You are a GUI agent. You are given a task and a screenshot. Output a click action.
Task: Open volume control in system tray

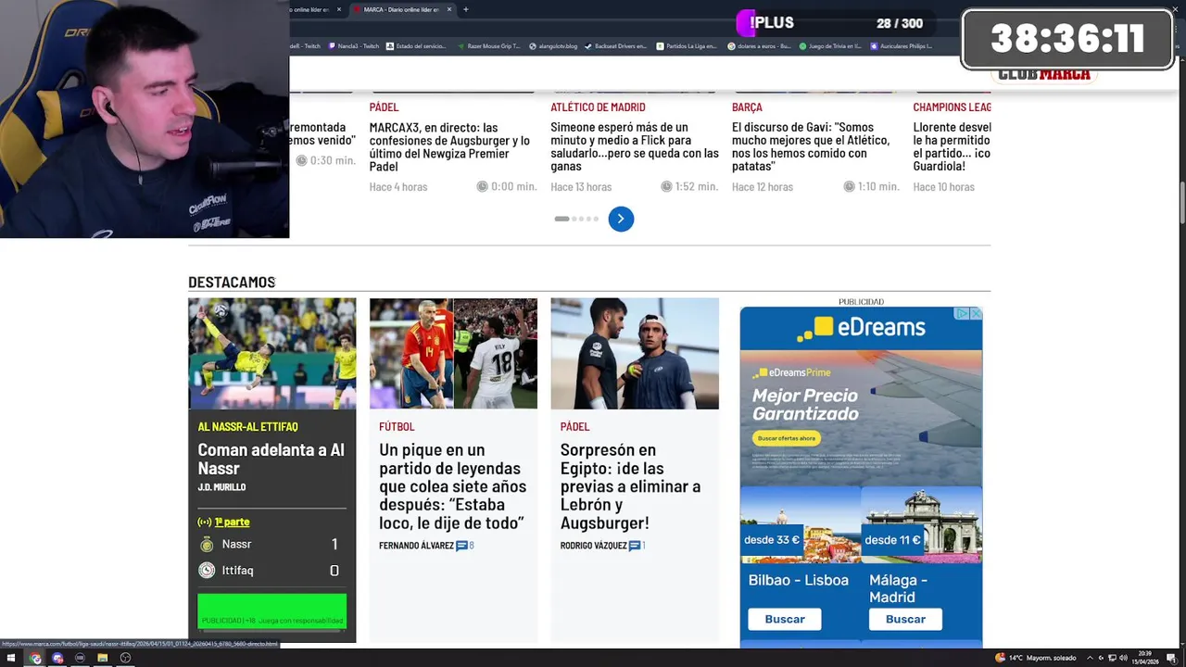1123,658
